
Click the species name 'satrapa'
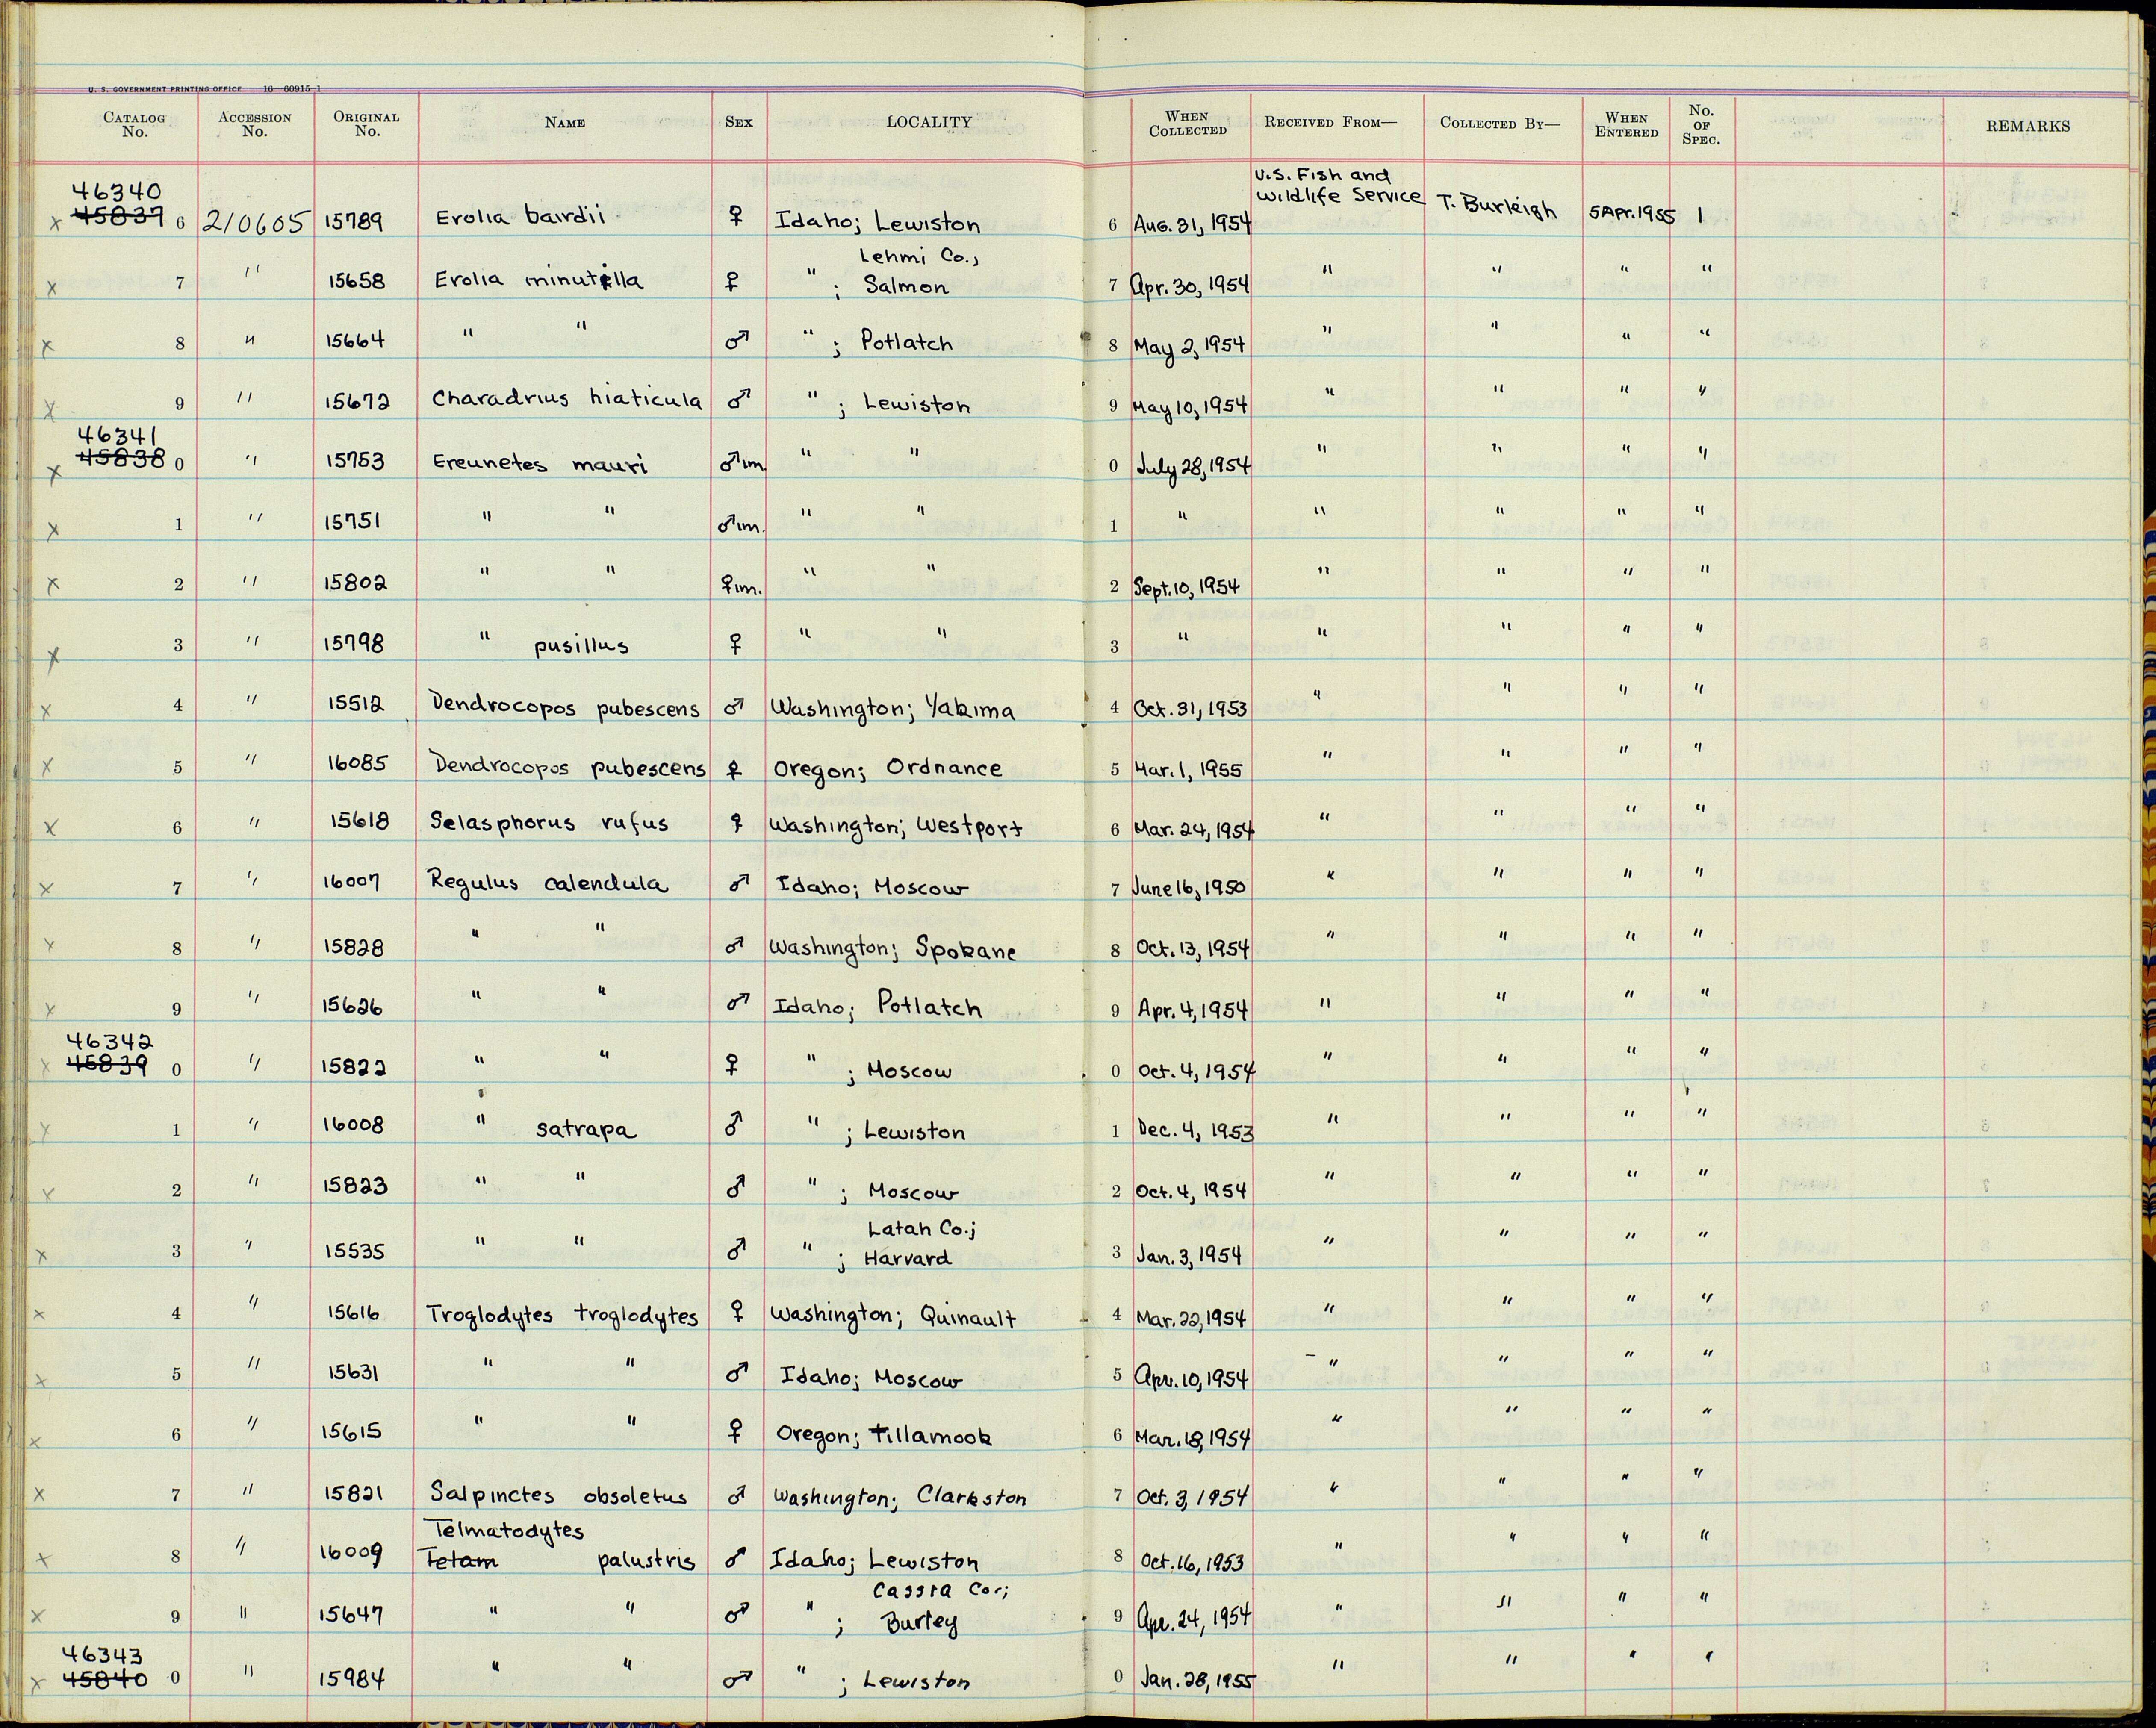coord(586,1131)
